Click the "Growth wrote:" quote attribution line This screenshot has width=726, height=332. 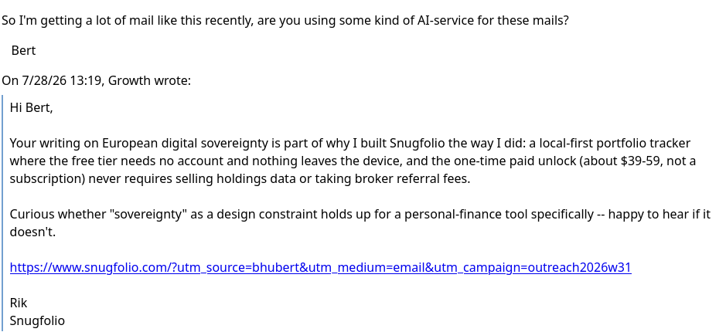[x=96, y=80]
